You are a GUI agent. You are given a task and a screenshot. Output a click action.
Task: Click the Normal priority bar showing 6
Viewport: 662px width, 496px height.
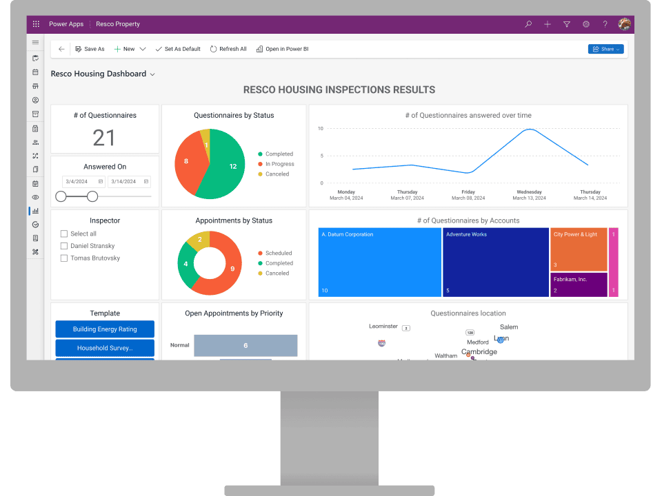(x=245, y=345)
